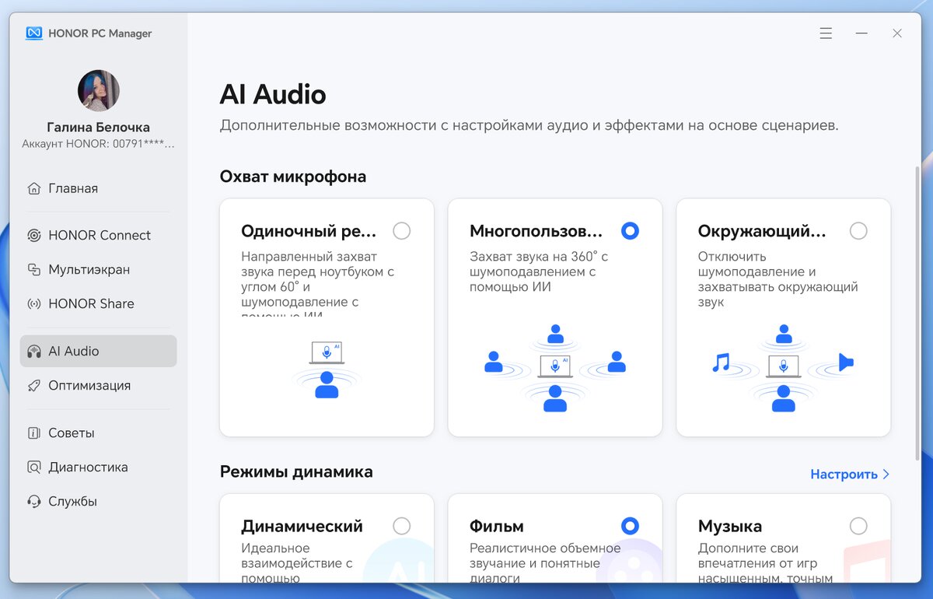Screen dimensions: 933x599
Task: Open the Советы section
Action: click(98, 433)
